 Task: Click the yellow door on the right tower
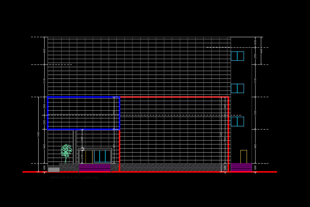[x=244, y=157]
